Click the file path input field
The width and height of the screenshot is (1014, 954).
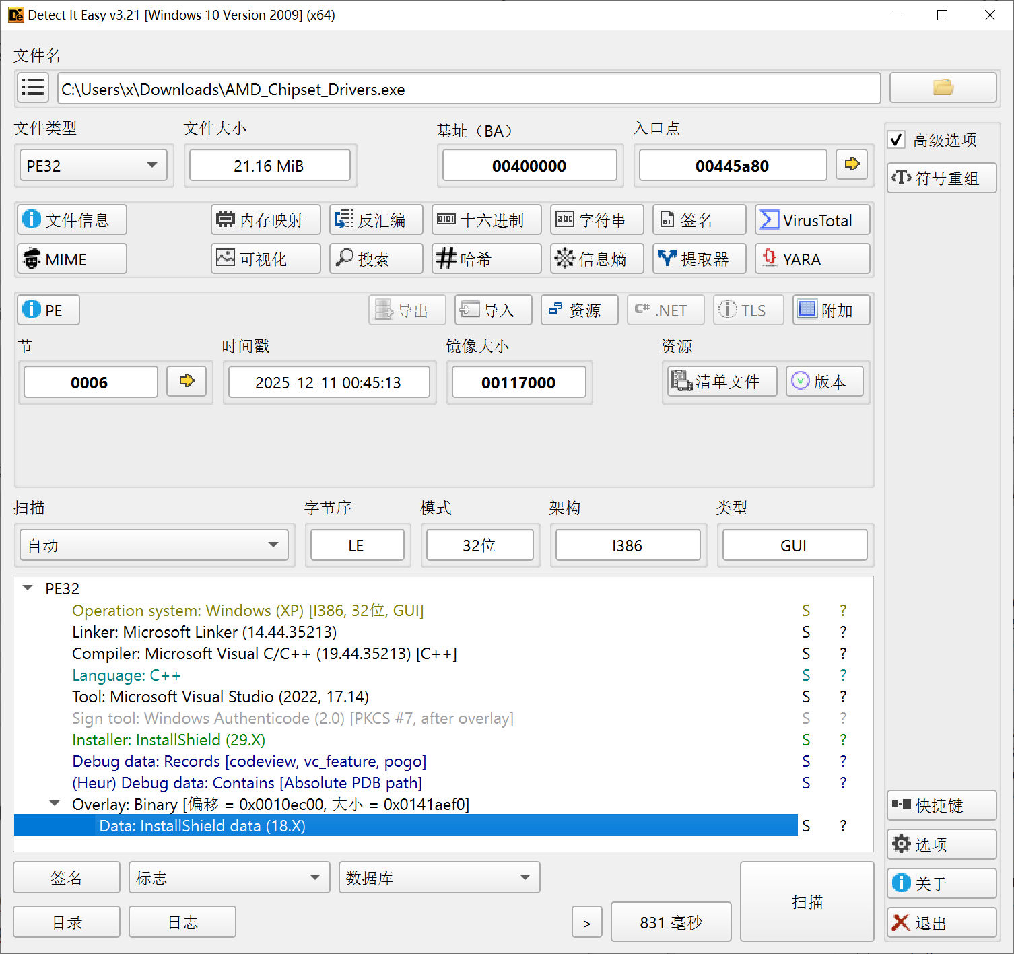point(469,89)
